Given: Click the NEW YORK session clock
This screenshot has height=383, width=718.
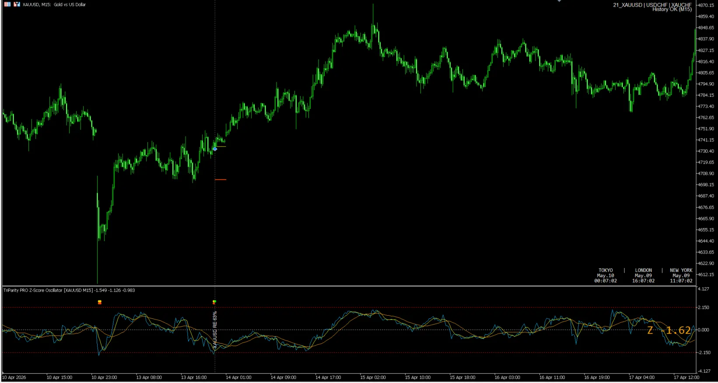Looking at the screenshot, I should [x=681, y=275].
